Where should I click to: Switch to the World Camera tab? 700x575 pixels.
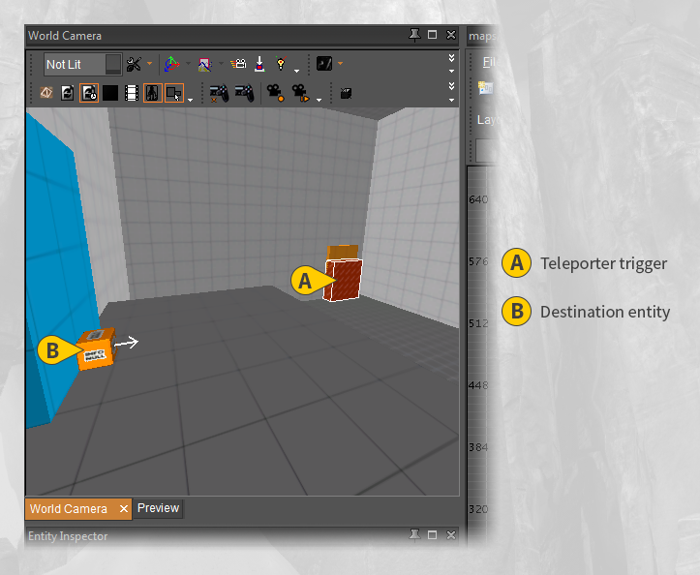[69, 509]
